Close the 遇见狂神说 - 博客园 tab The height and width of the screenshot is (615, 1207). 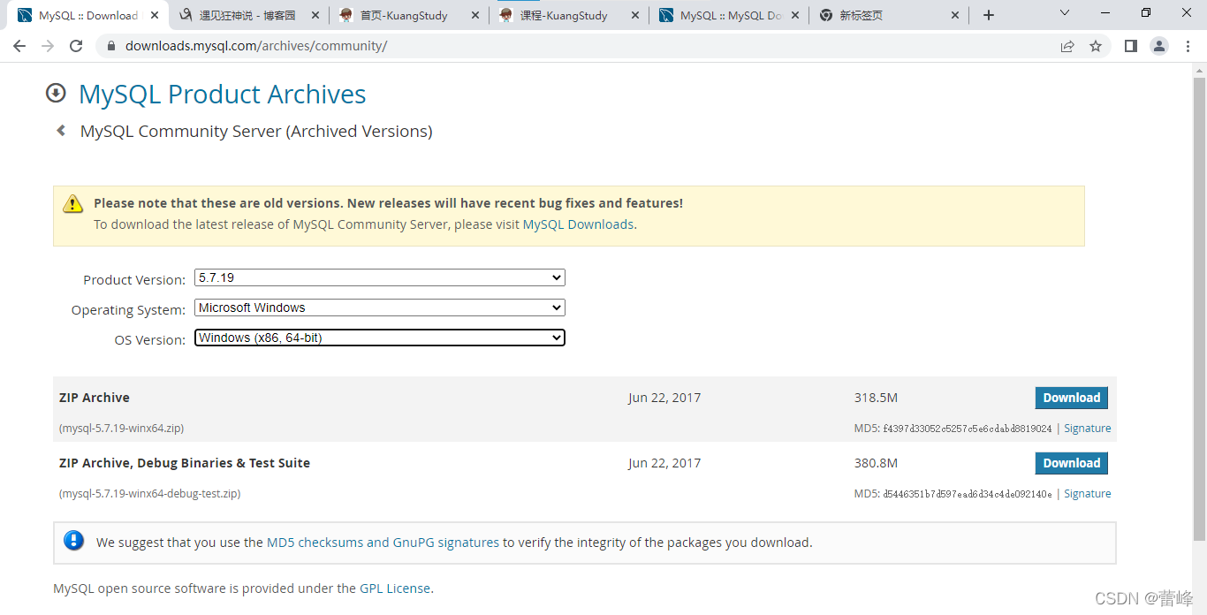point(315,15)
